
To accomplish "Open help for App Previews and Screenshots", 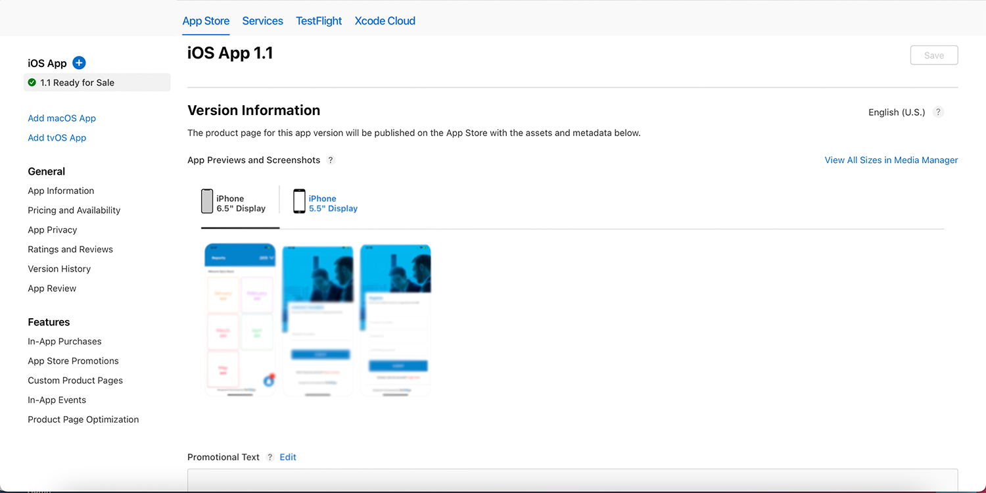I will 331,160.
